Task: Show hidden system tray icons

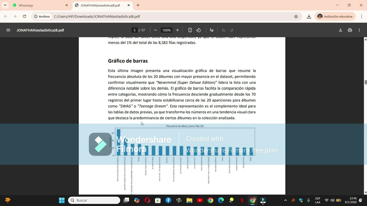Action: pyautogui.click(x=285, y=200)
